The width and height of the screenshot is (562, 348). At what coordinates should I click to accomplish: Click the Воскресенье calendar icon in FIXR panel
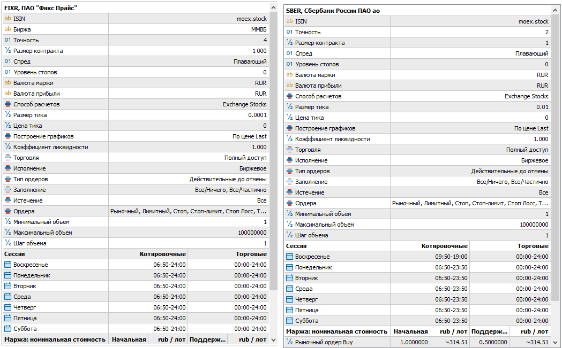8,265
